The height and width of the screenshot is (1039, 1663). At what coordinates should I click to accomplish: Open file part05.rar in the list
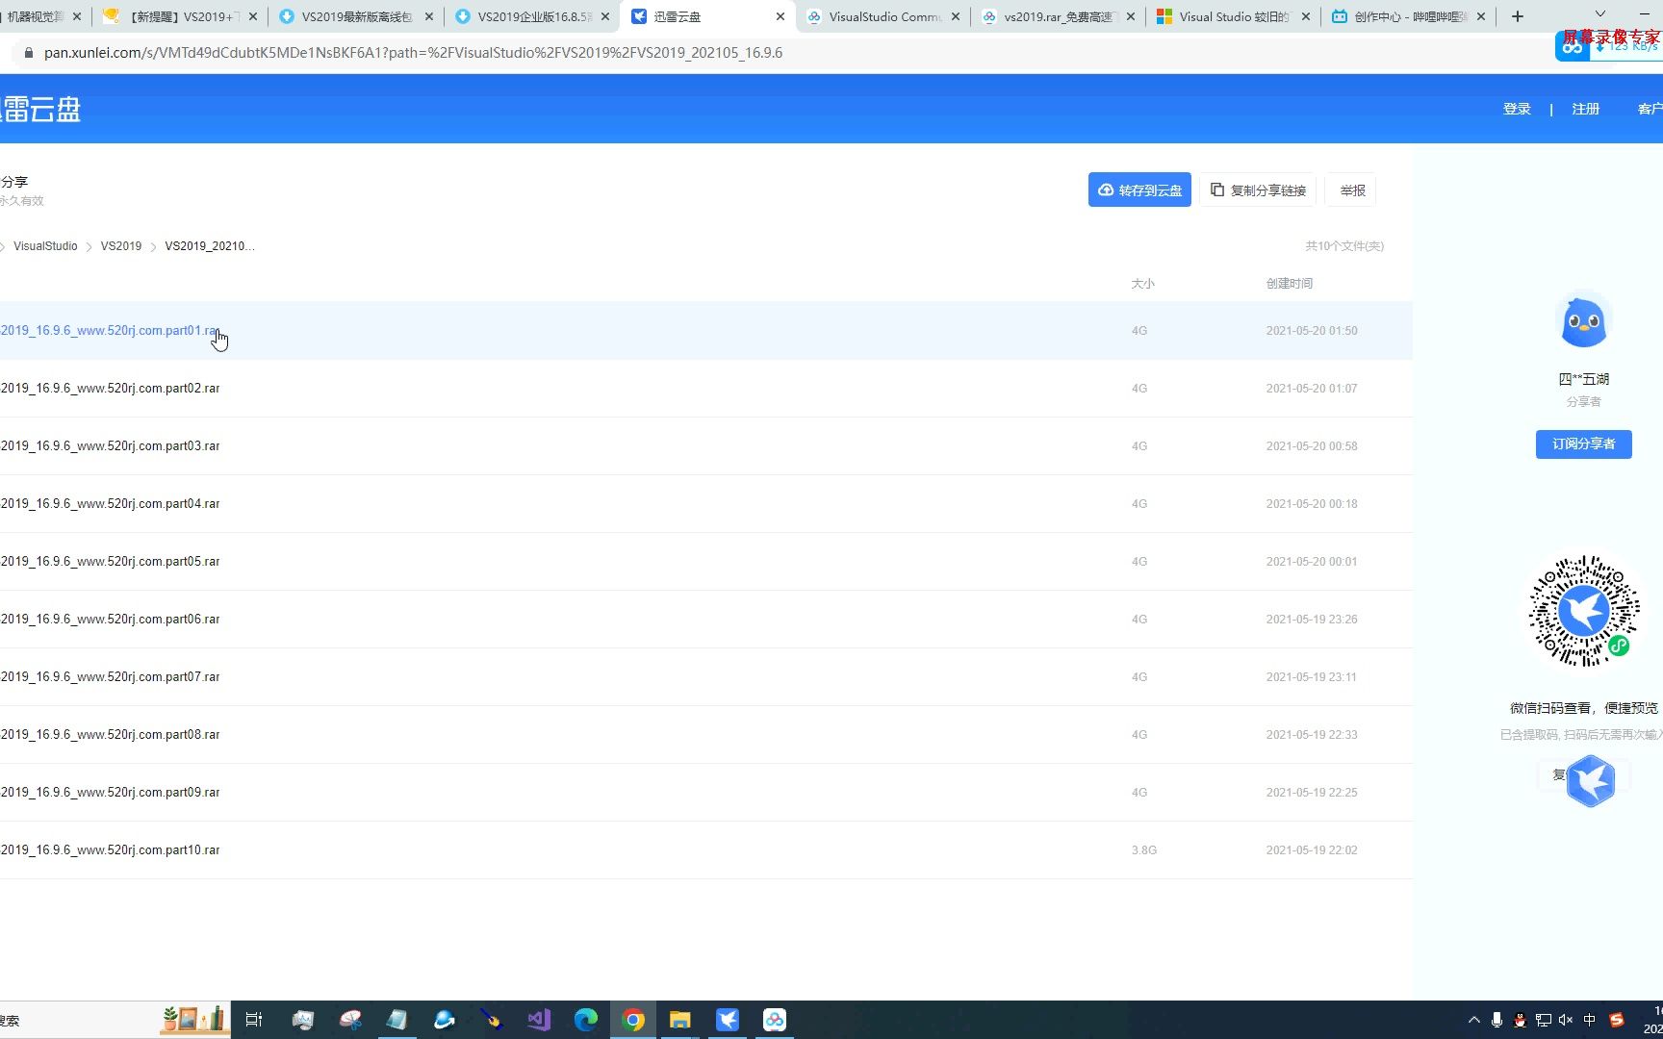(110, 561)
